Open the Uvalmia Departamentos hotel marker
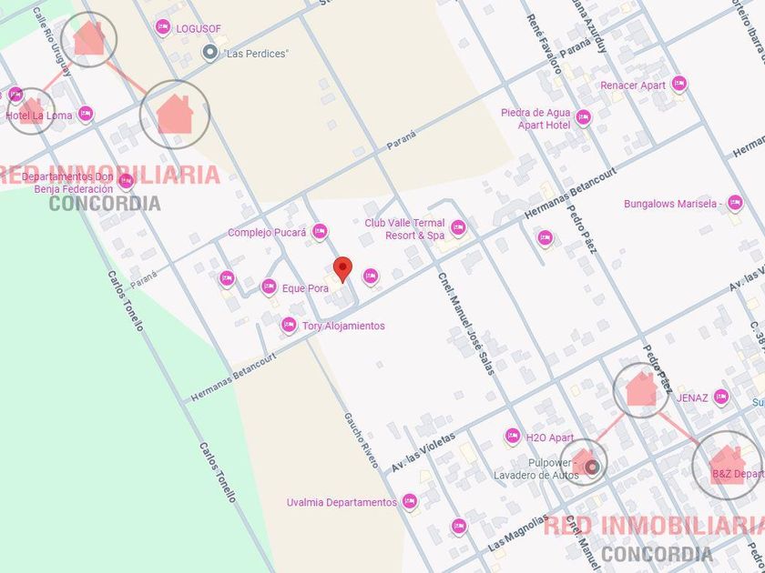 pos(409,501)
